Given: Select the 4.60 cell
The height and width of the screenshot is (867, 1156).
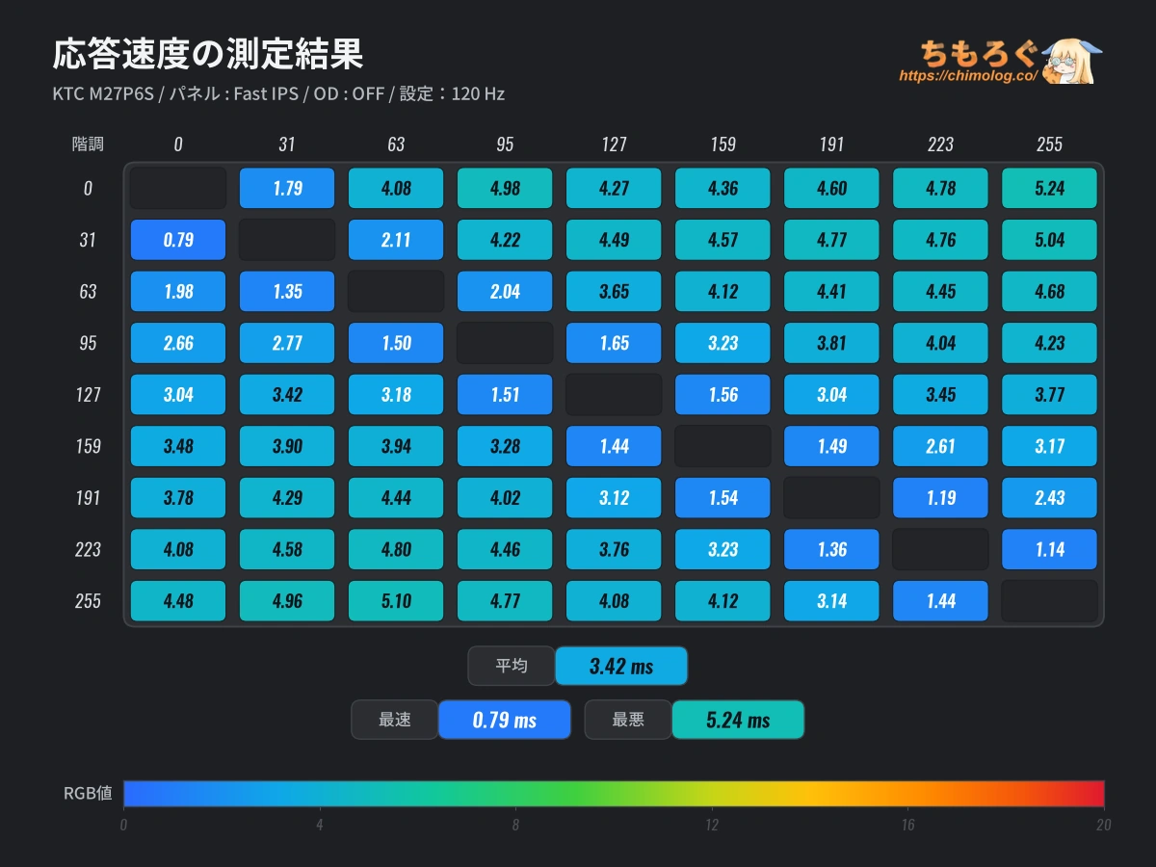Looking at the screenshot, I should pyautogui.click(x=831, y=188).
